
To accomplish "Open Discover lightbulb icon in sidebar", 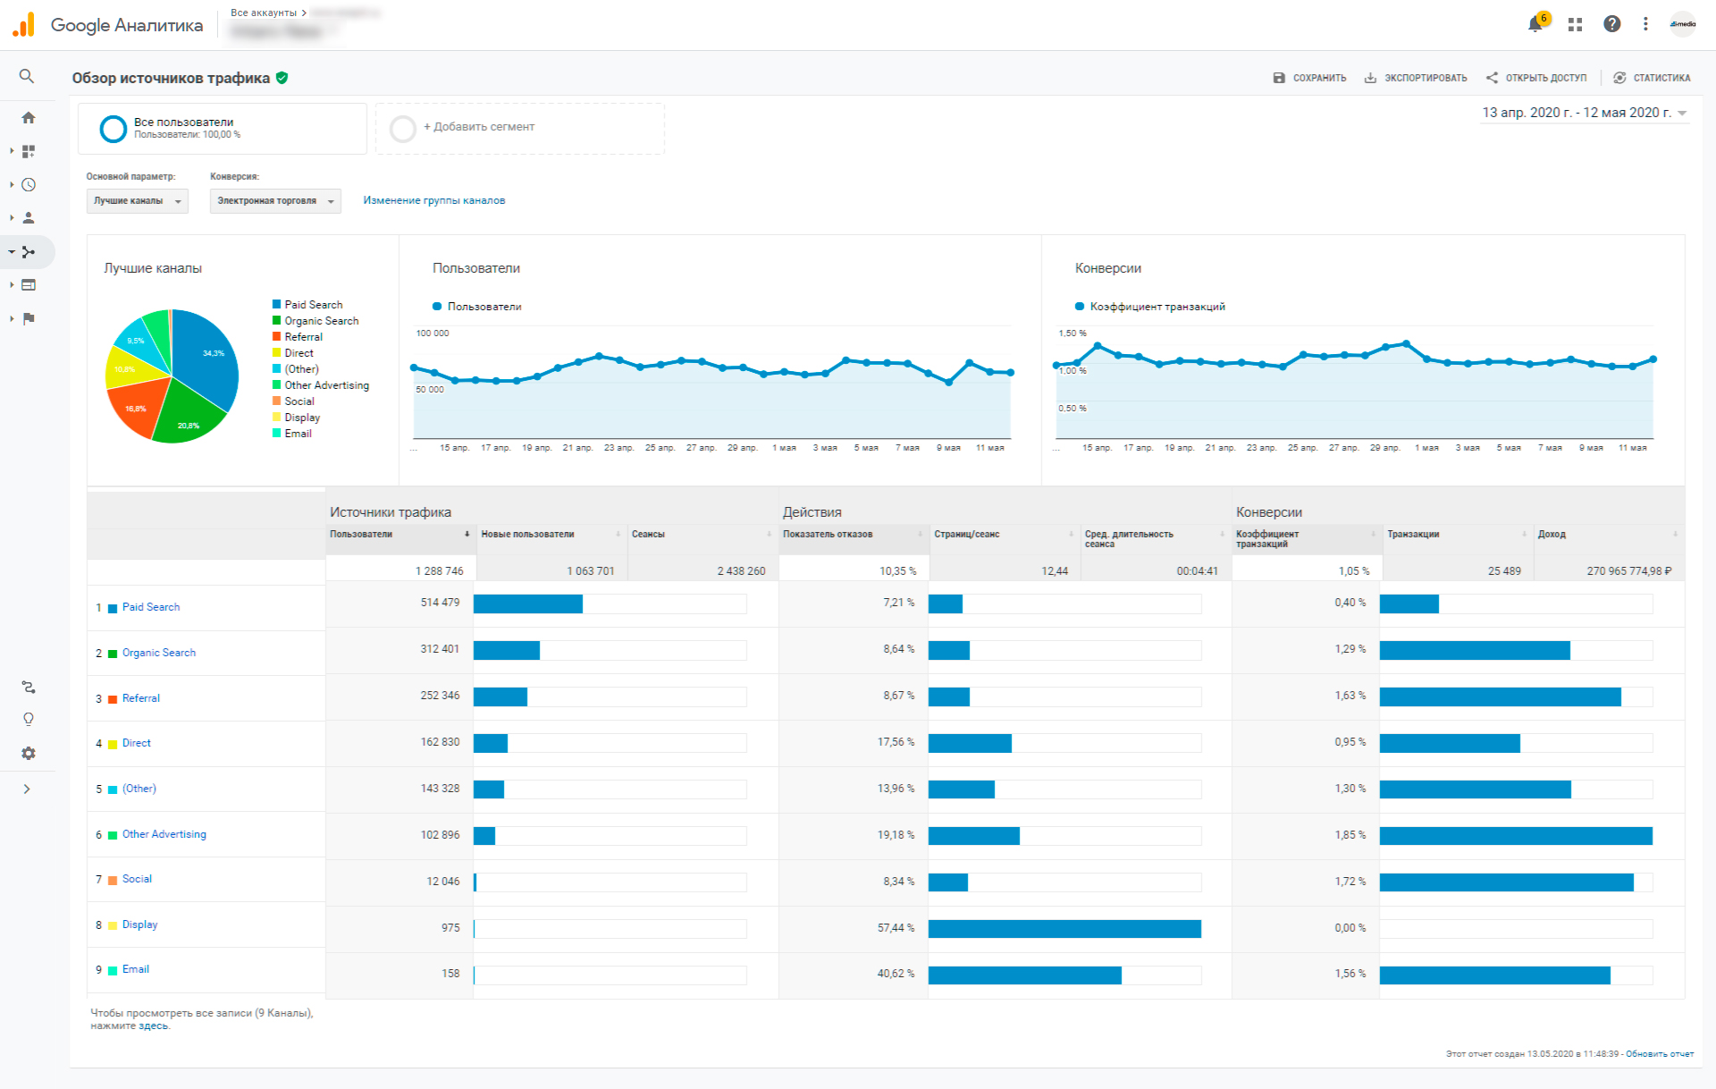I will [x=29, y=720].
